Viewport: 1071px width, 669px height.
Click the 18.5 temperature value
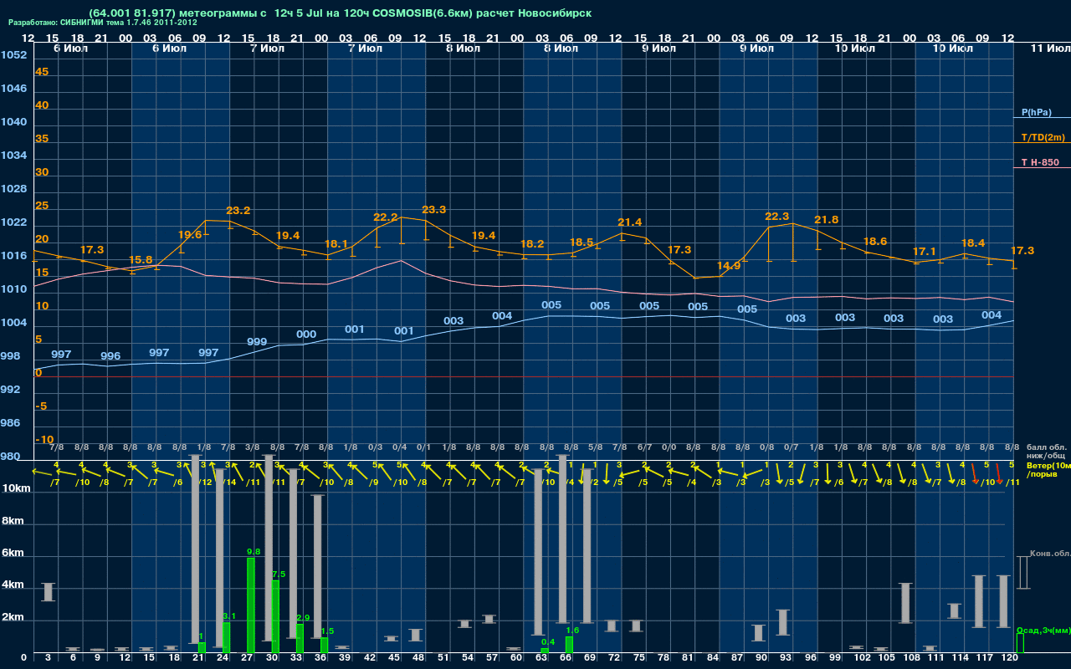coord(582,243)
